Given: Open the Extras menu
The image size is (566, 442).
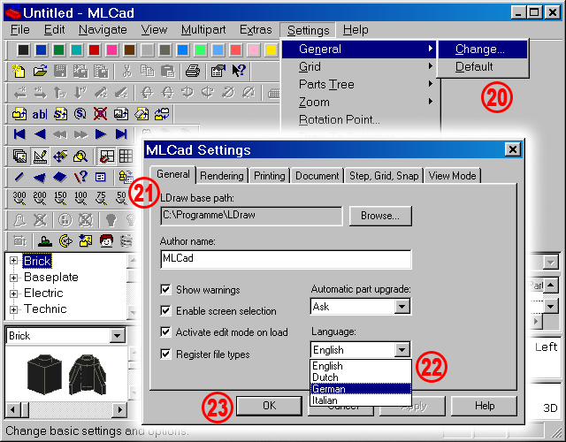Looking at the screenshot, I should (x=256, y=29).
